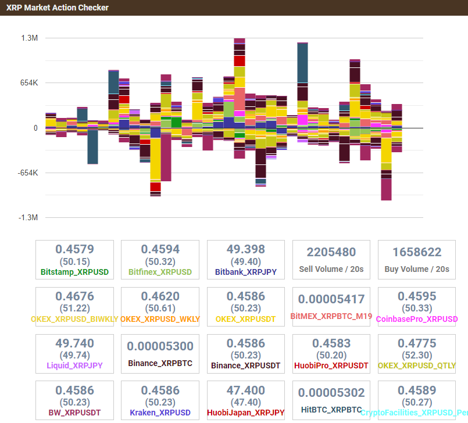Viewport: 468px width, 423px height.
Task: Click the CryptoFacilities_XRPUSD label
Action: click(x=414, y=413)
